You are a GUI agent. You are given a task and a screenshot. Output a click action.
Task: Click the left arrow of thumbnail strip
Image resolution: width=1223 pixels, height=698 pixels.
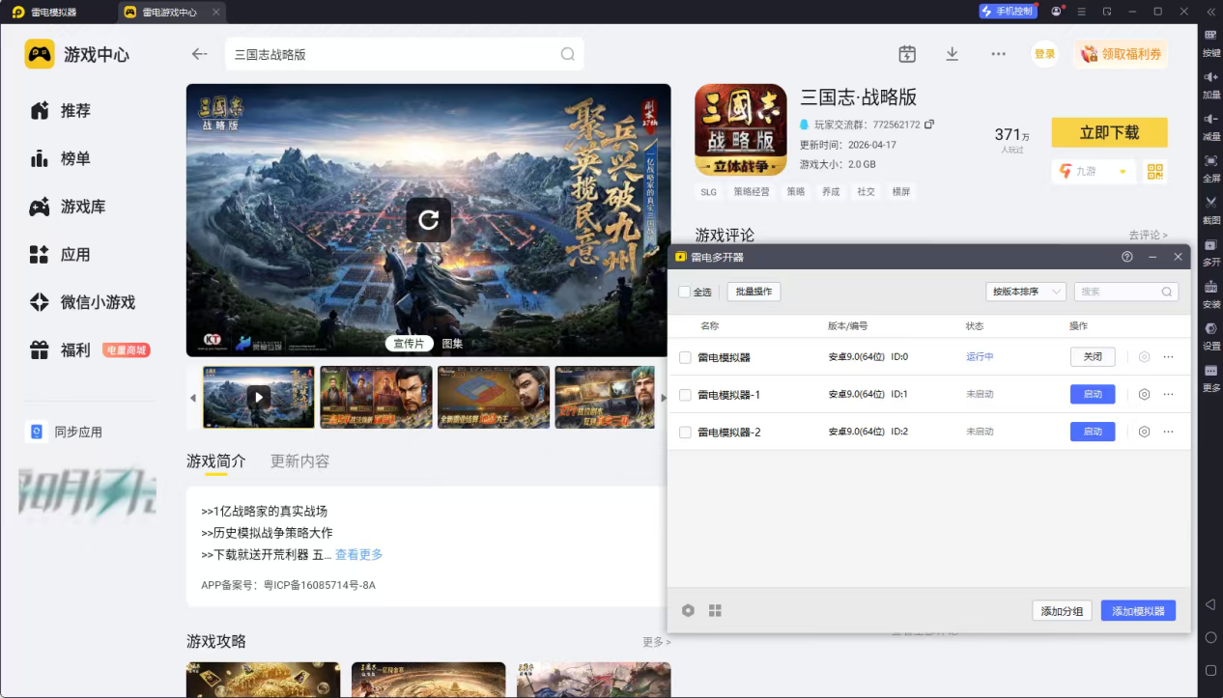pos(192,397)
